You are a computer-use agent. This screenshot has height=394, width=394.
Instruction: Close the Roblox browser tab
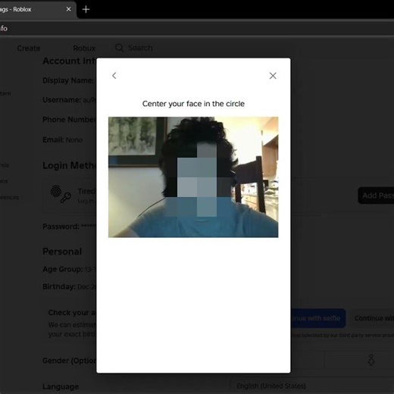(x=68, y=9)
